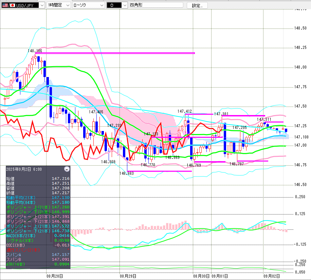
Task: Click the 147.205 price label on chart
Action: tap(240, 128)
